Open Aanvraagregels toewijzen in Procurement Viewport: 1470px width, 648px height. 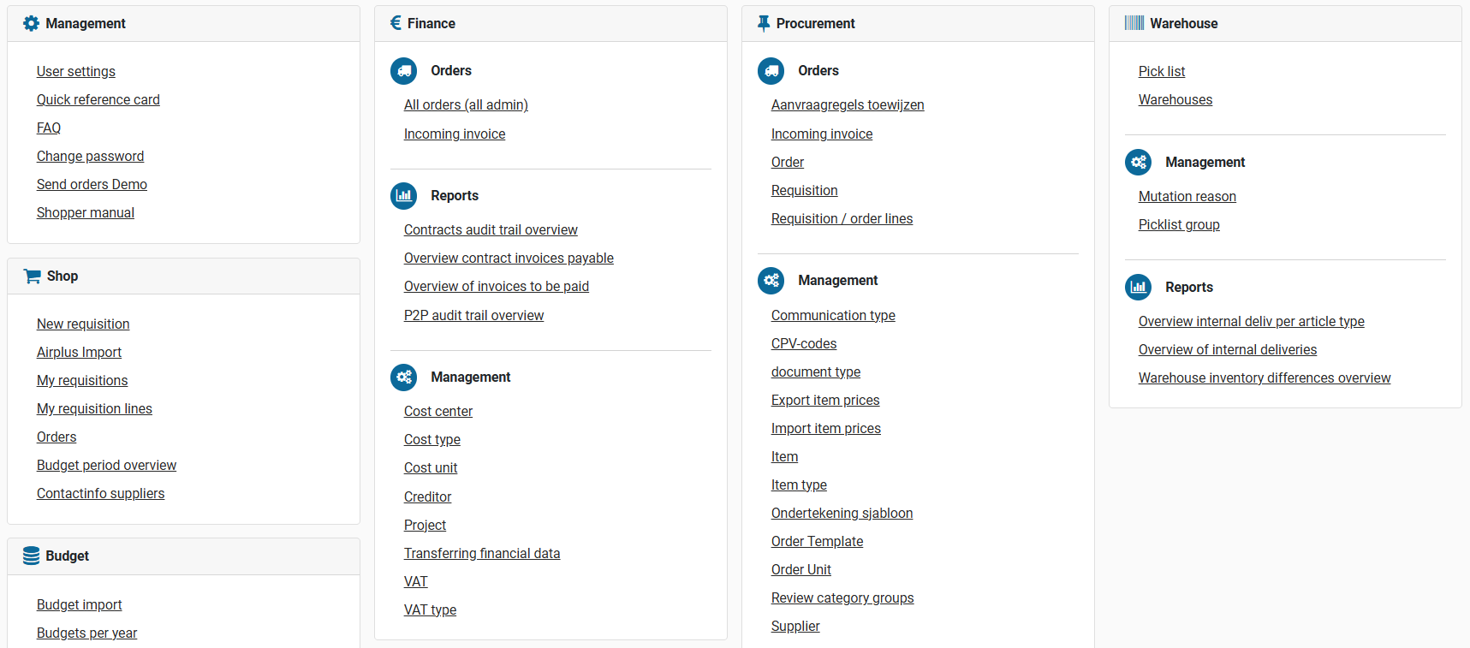tap(847, 105)
